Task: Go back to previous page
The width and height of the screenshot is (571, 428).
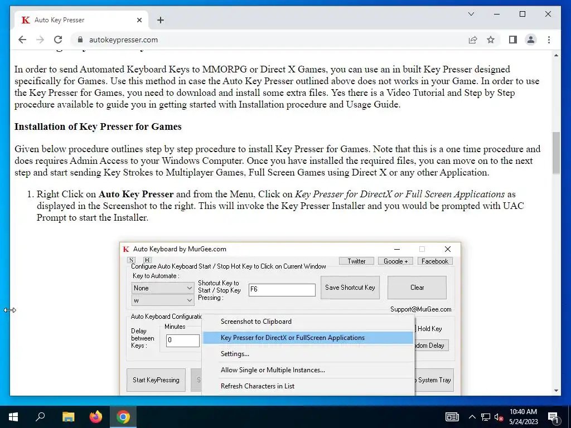Action: (x=22, y=40)
